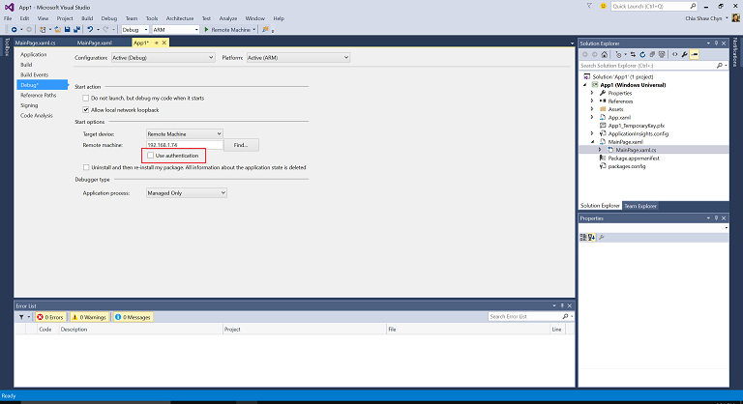
Task: Open the Build menu
Action: click(x=87, y=18)
